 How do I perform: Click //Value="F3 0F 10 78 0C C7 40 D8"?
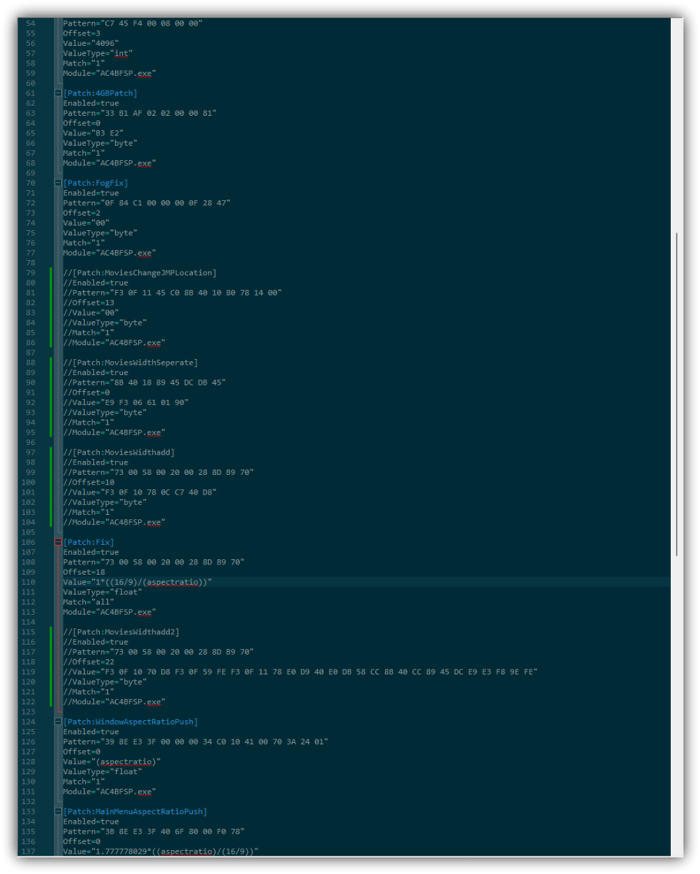point(140,492)
